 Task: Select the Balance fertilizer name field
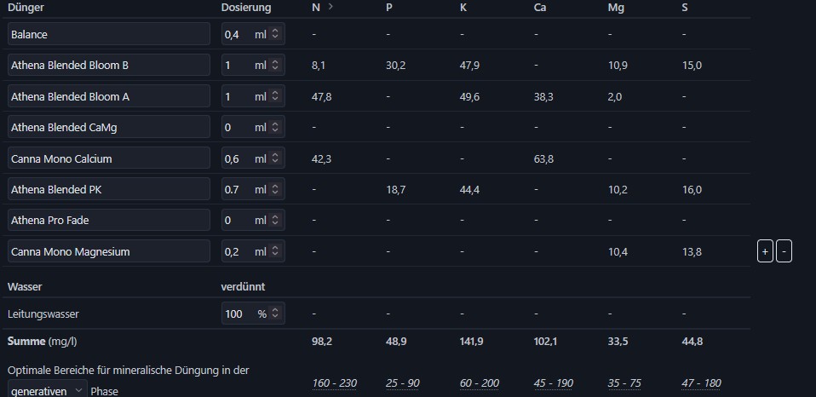click(109, 35)
